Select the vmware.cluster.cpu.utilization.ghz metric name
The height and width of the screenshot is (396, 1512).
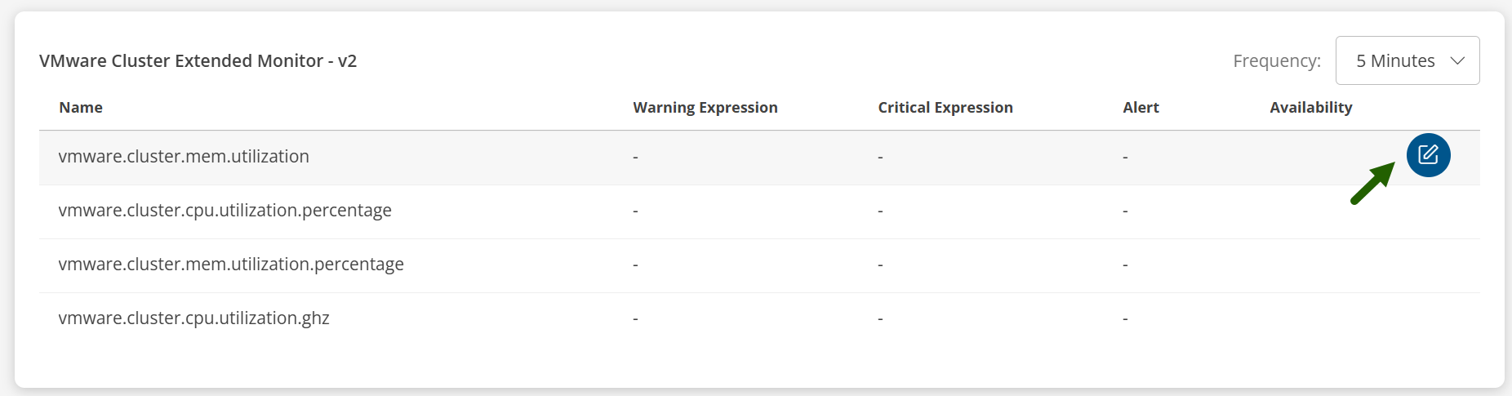pos(193,318)
